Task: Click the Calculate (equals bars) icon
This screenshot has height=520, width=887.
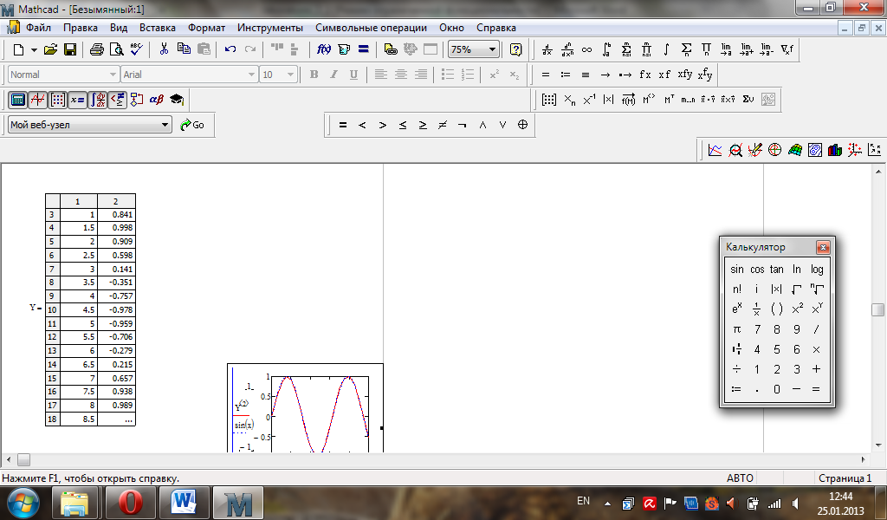Action: coord(364,49)
